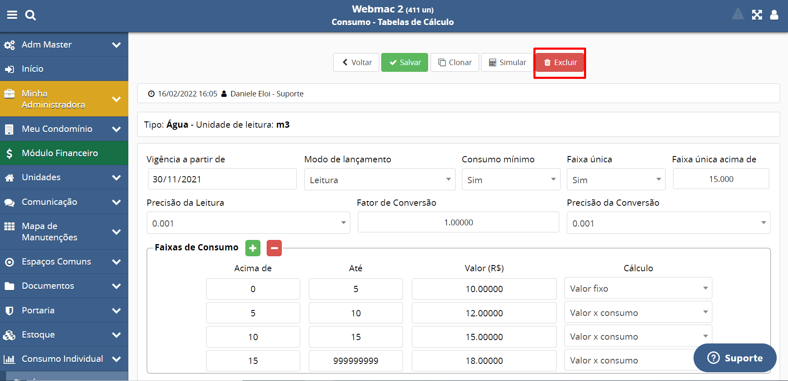The width and height of the screenshot is (788, 381).
Task: Click the Até field showing 999999999
Action: point(356,361)
